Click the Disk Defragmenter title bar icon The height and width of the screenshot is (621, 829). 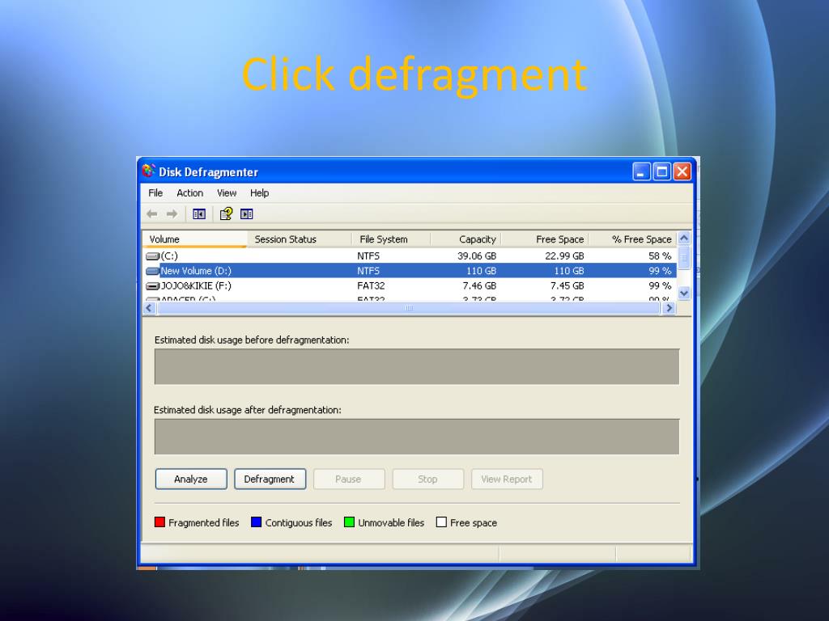pyautogui.click(x=149, y=171)
